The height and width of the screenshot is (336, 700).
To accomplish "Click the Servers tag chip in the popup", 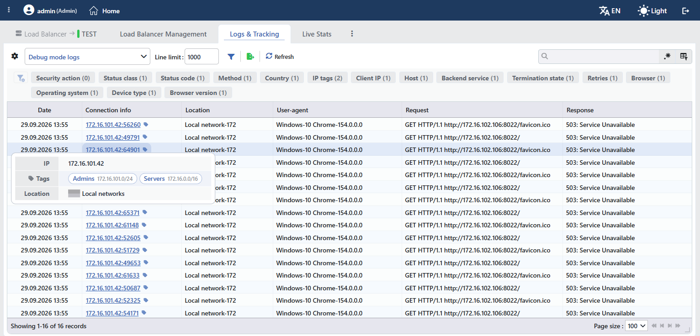I will pyautogui.click(x=170, y=179).
